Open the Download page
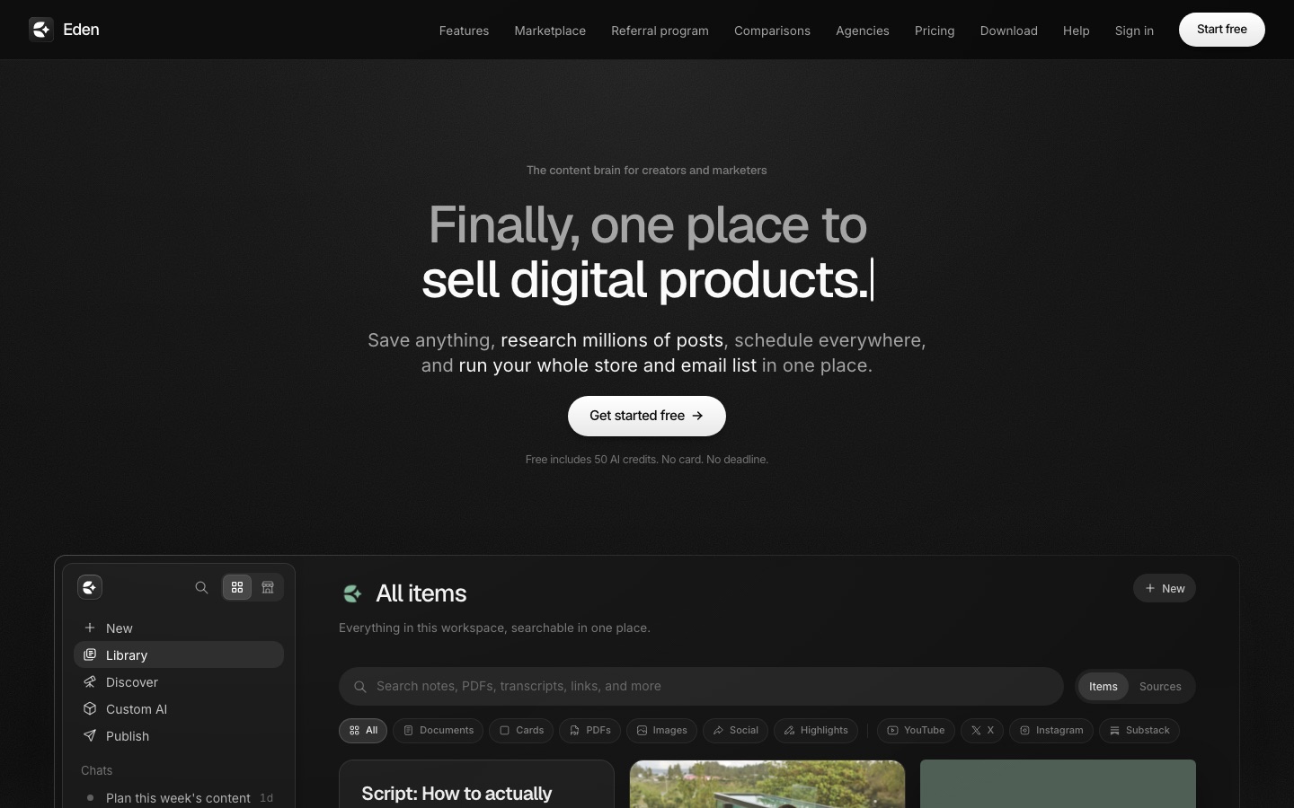Screen dimensions: 1294x808 1008,31
